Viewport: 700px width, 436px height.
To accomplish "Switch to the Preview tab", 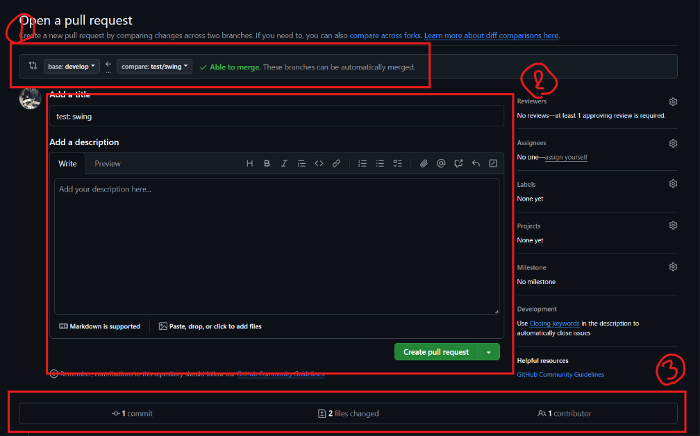I will point(108,164).
